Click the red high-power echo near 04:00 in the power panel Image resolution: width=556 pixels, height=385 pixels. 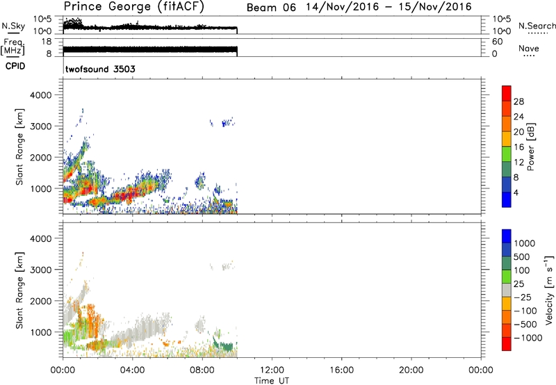click(129, 195)
